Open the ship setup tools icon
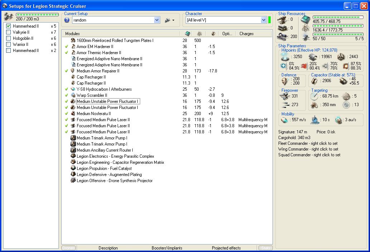370x252 pixels. pos(167,20)
